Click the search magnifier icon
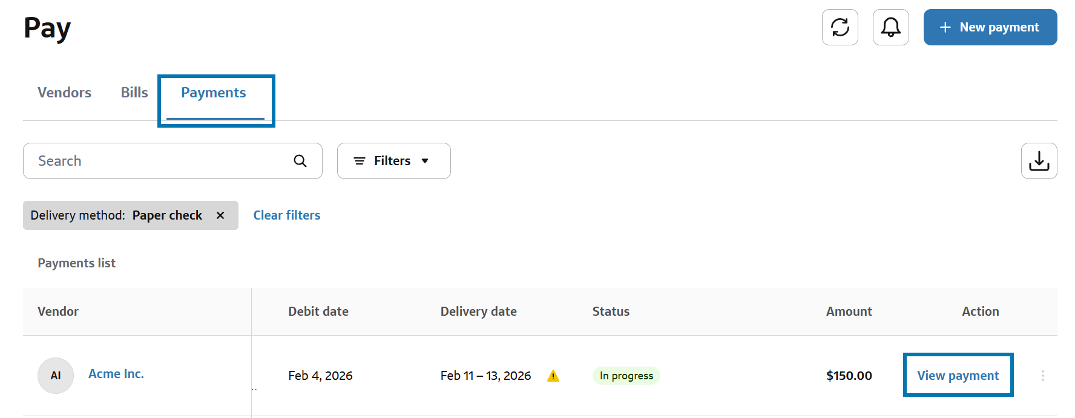Viewport: 1075px width, 418px height. (x=300, y=161)
